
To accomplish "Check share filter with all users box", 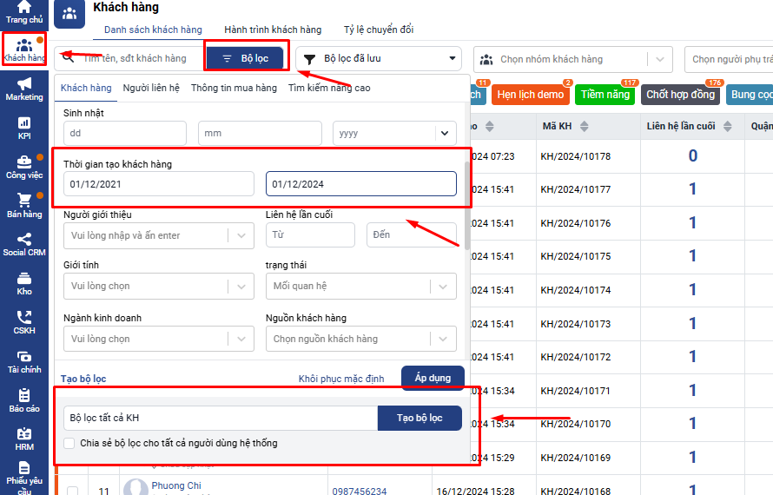I will click(70, 444).
